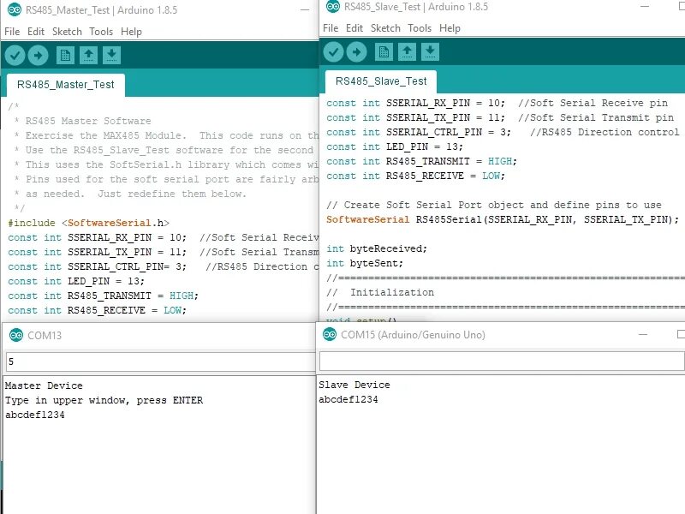Click Save sketch icon in Slave window
The width and height of the screenshot is (685, 514).
[x=431, y=52]
